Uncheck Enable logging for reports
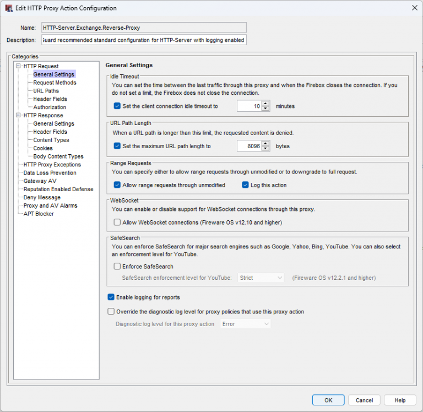 pyautogui.click(x=111, y=297)
